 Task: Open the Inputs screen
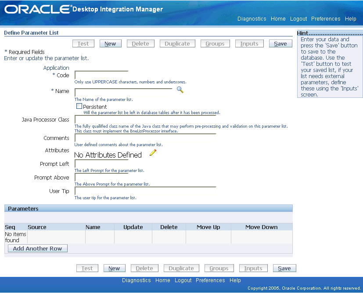249,43
